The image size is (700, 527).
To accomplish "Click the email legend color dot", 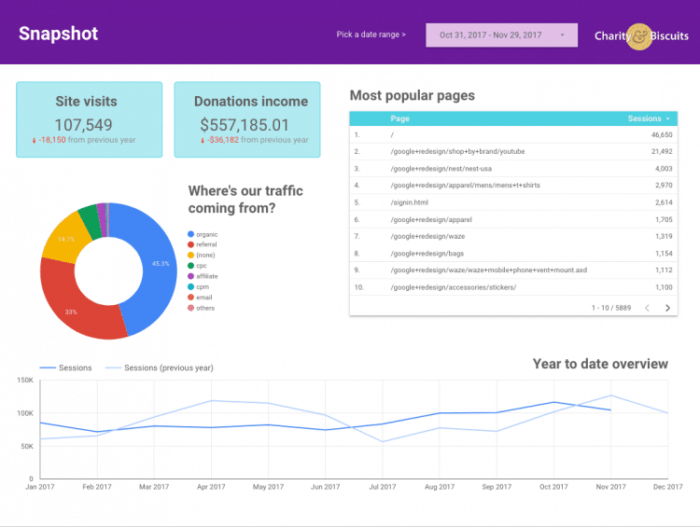I will click(190, 298).
